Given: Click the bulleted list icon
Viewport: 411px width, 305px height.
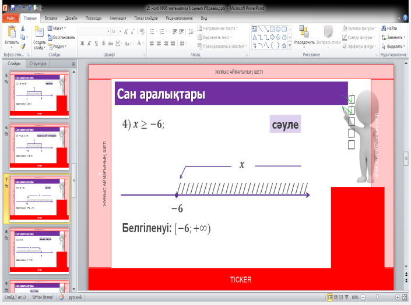Looking at the screenshot, I should click(x=152, y=32).
